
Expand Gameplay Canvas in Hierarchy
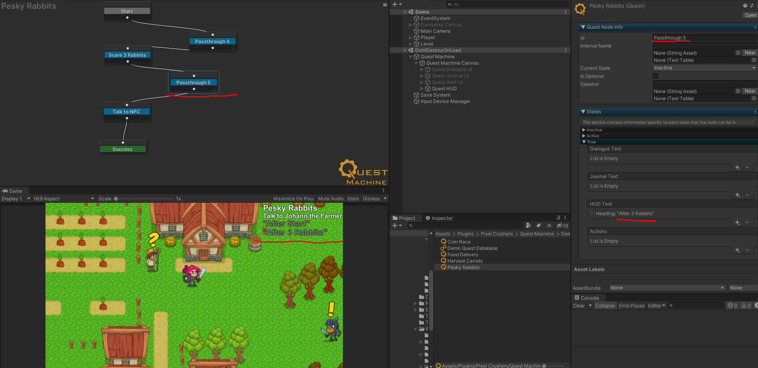point(411,25)
